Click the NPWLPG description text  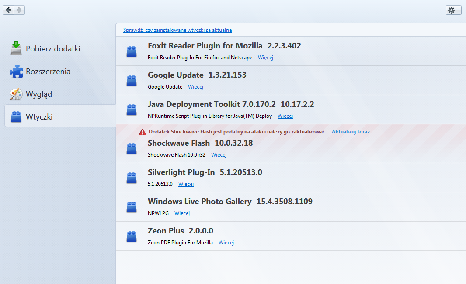click(158, 213)
